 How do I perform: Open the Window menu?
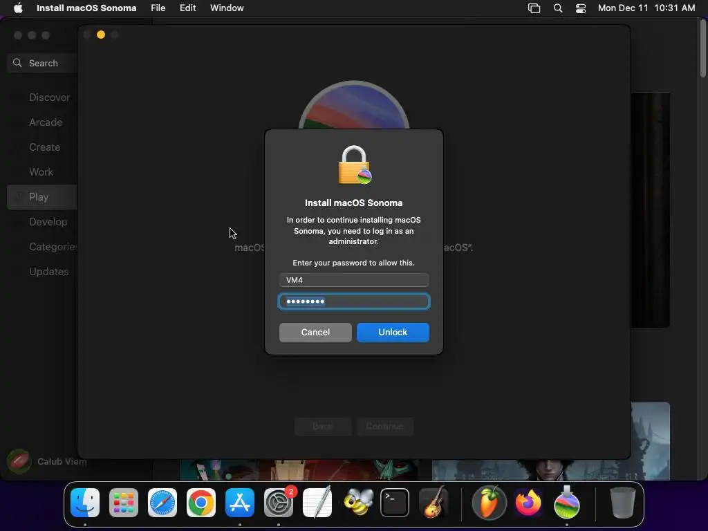[227, 8]
